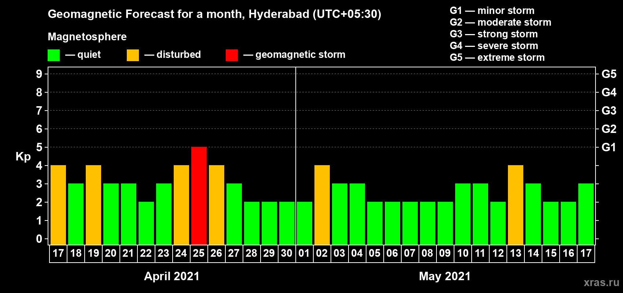Click the date label 01 for May
The height and width of the screenshot is (293, 623).
click(x=304, y=253)
